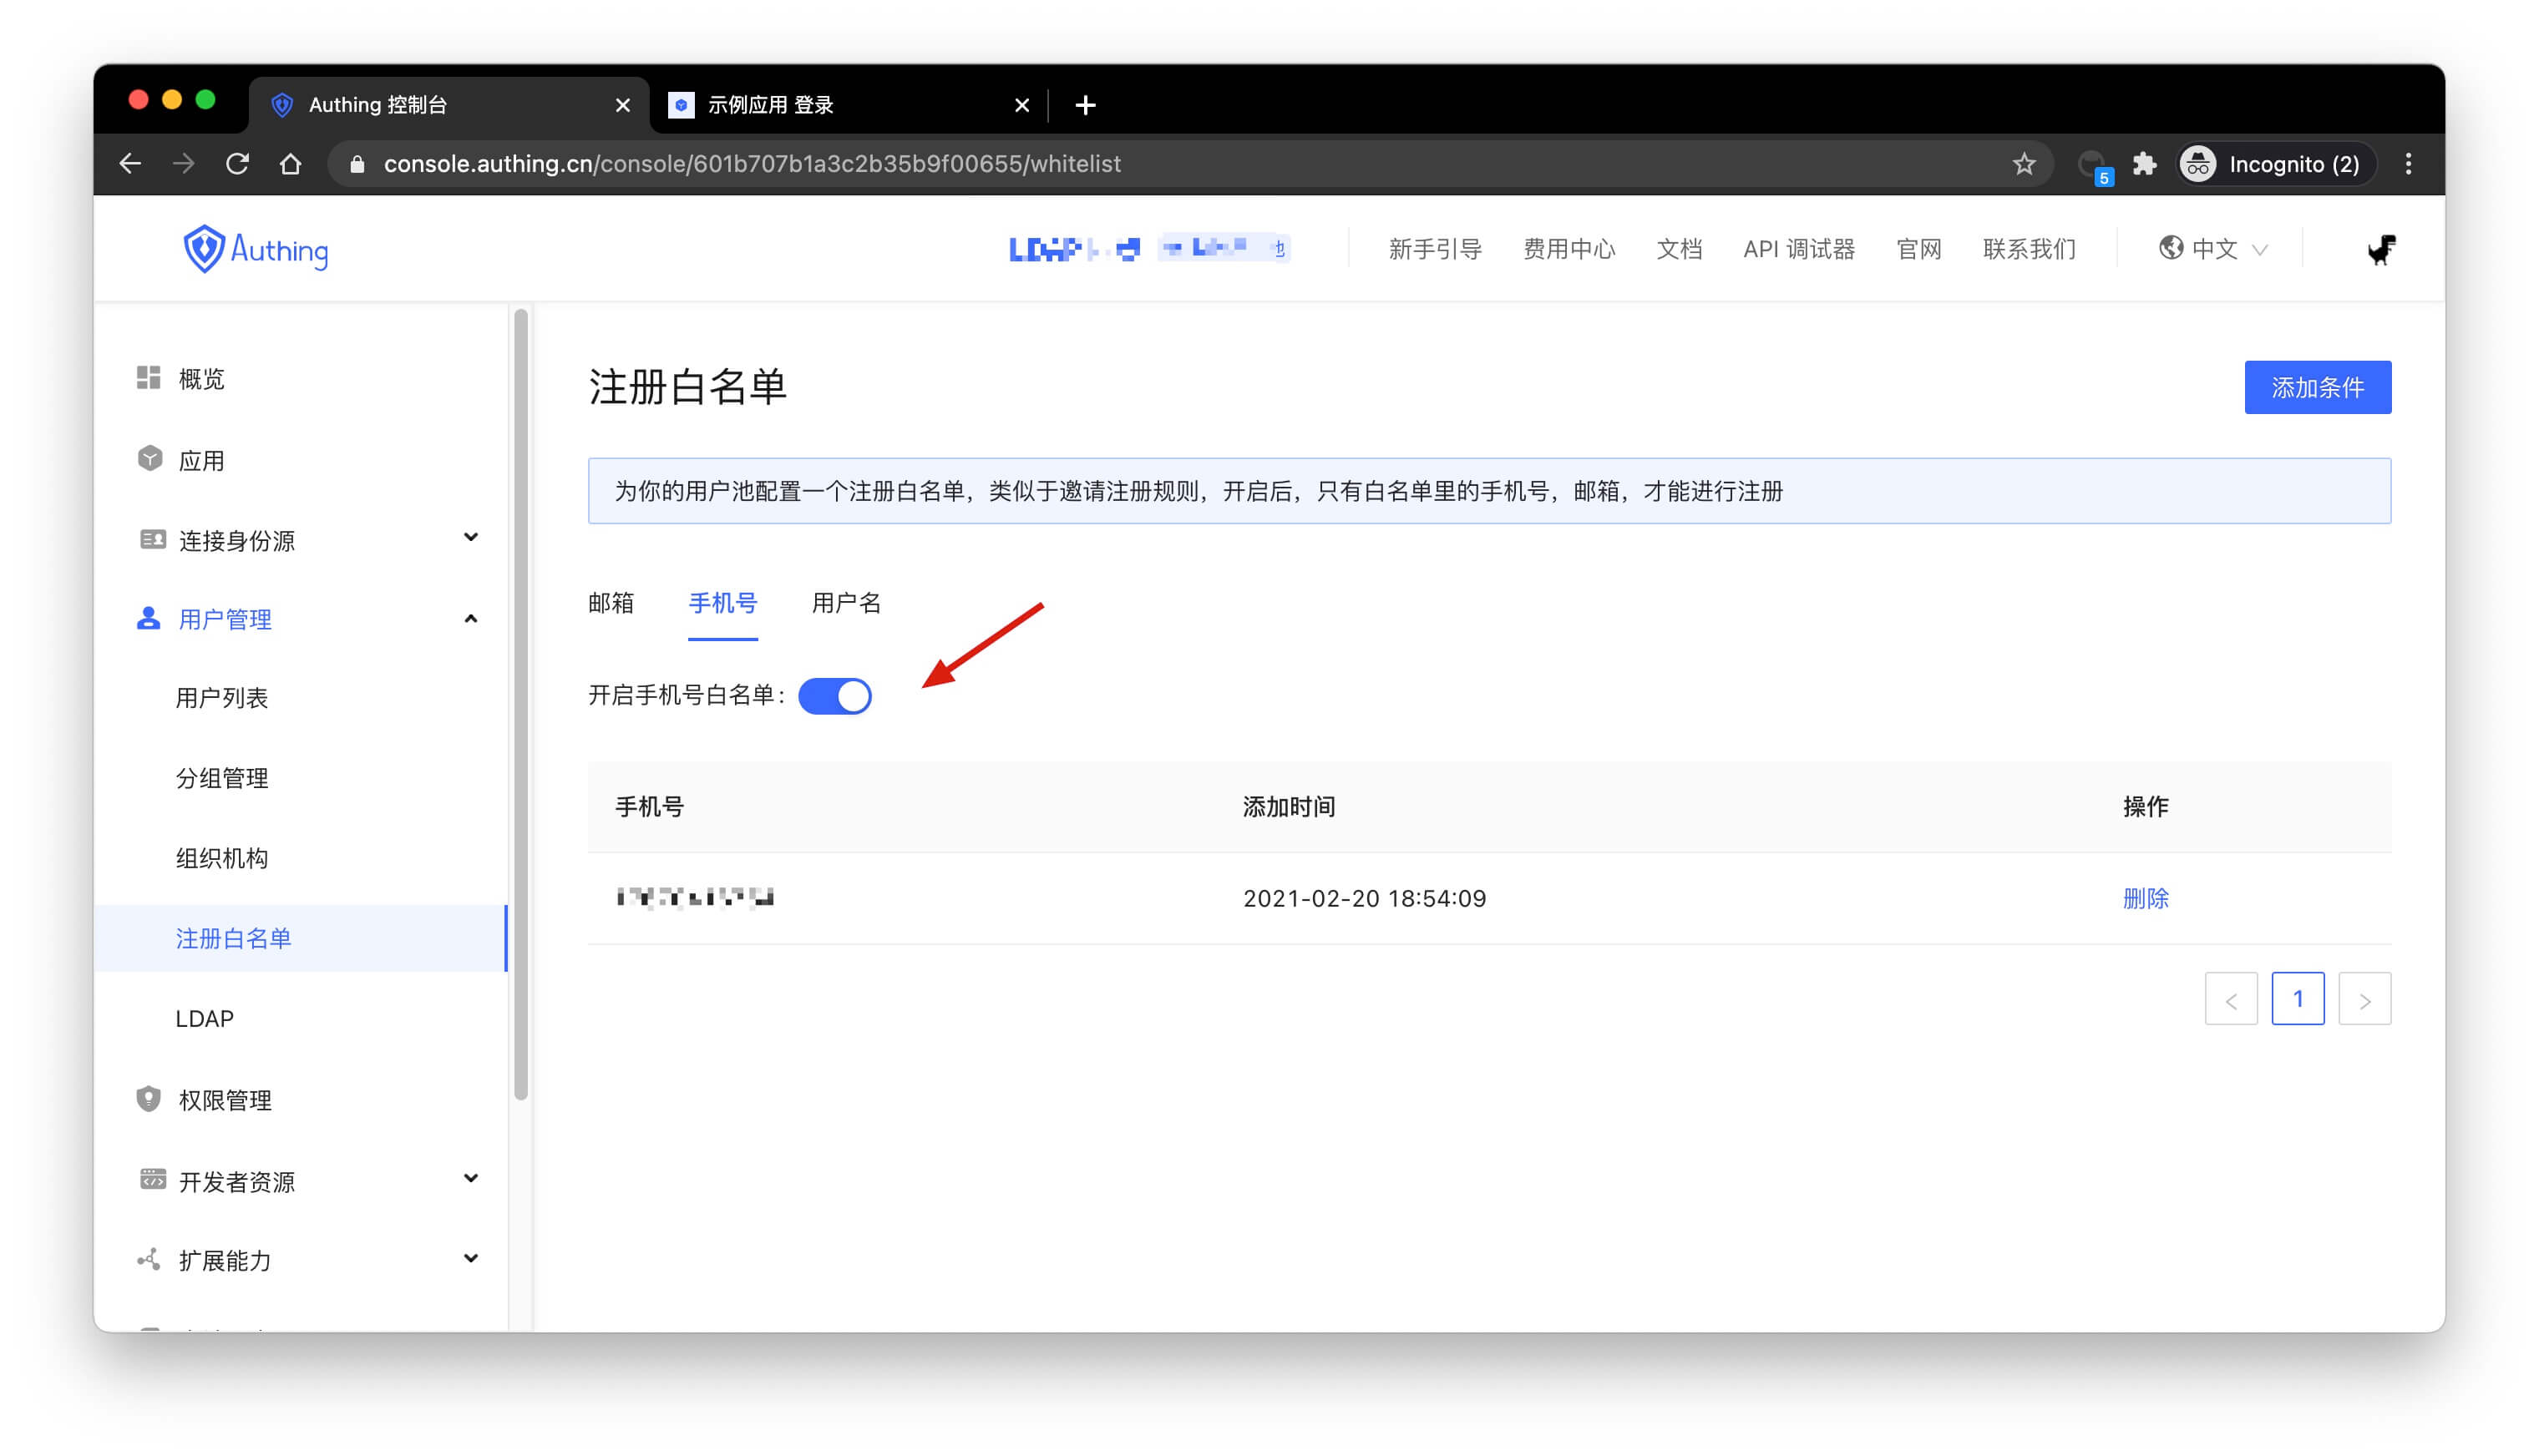The image size is (2539, 1456).
Task: Switch to the 邮箱 tab
Action: coord(611,603)
